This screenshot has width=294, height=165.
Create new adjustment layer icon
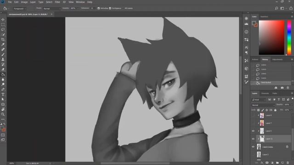[x=272, y=163]
